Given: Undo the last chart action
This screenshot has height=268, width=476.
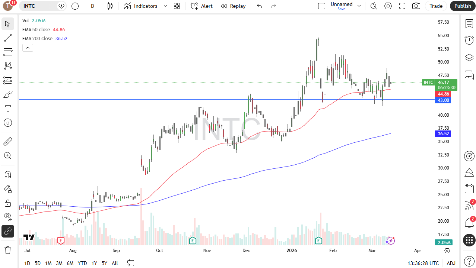Looking at the screenshot, I should coord(260,6).
